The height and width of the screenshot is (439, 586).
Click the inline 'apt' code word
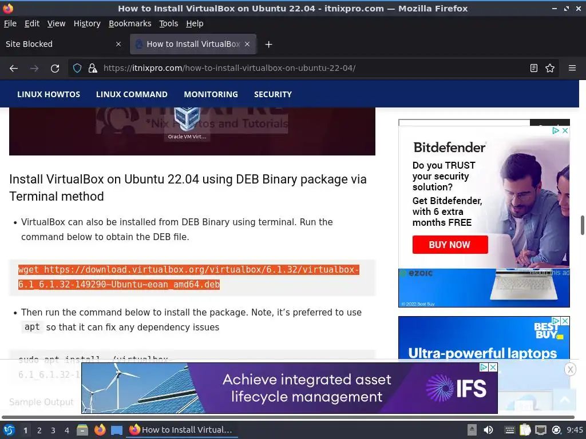[32, 327]
